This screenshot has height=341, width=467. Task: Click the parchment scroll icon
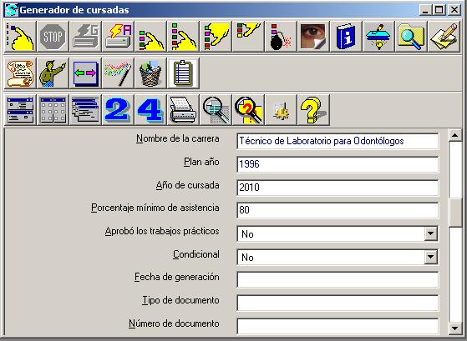[20, 73]
